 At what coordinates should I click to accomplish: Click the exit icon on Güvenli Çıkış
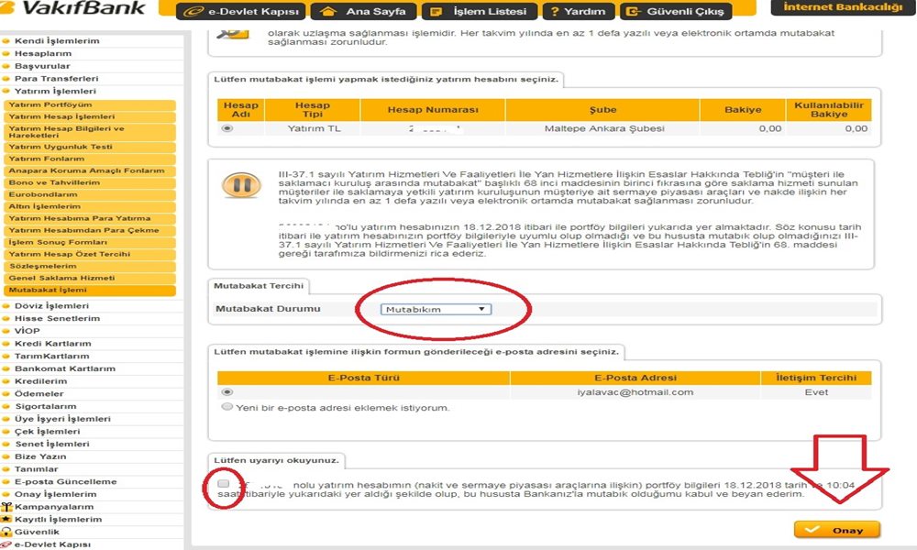[634, 11]
